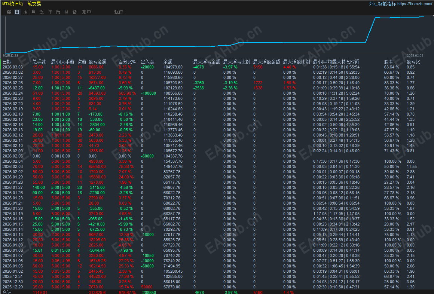Click profit ratio 11.55
Image resolution: width=434 pixels, height=294 pixels.
(412, 167)
